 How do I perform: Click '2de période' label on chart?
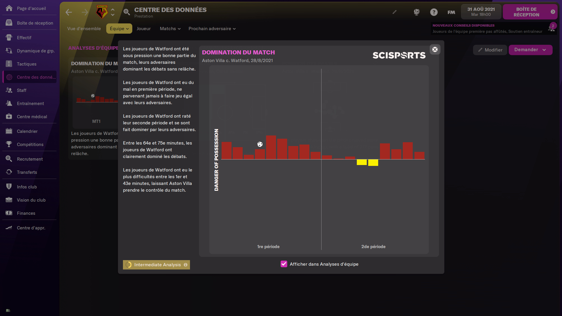point(373,247)
